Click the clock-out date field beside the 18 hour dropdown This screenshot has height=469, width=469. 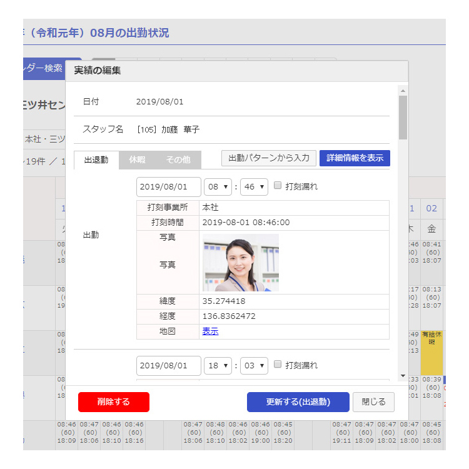(169, 366)
